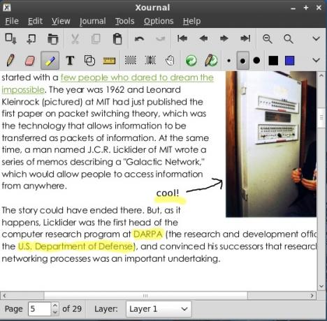Screen dimensions: 327x321
Task: Open the Tools menu
Action: [x=125, y=21]
